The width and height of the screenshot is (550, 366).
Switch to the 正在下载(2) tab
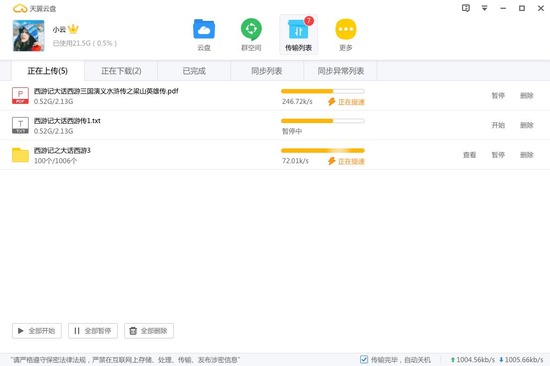tap(121, 71)
